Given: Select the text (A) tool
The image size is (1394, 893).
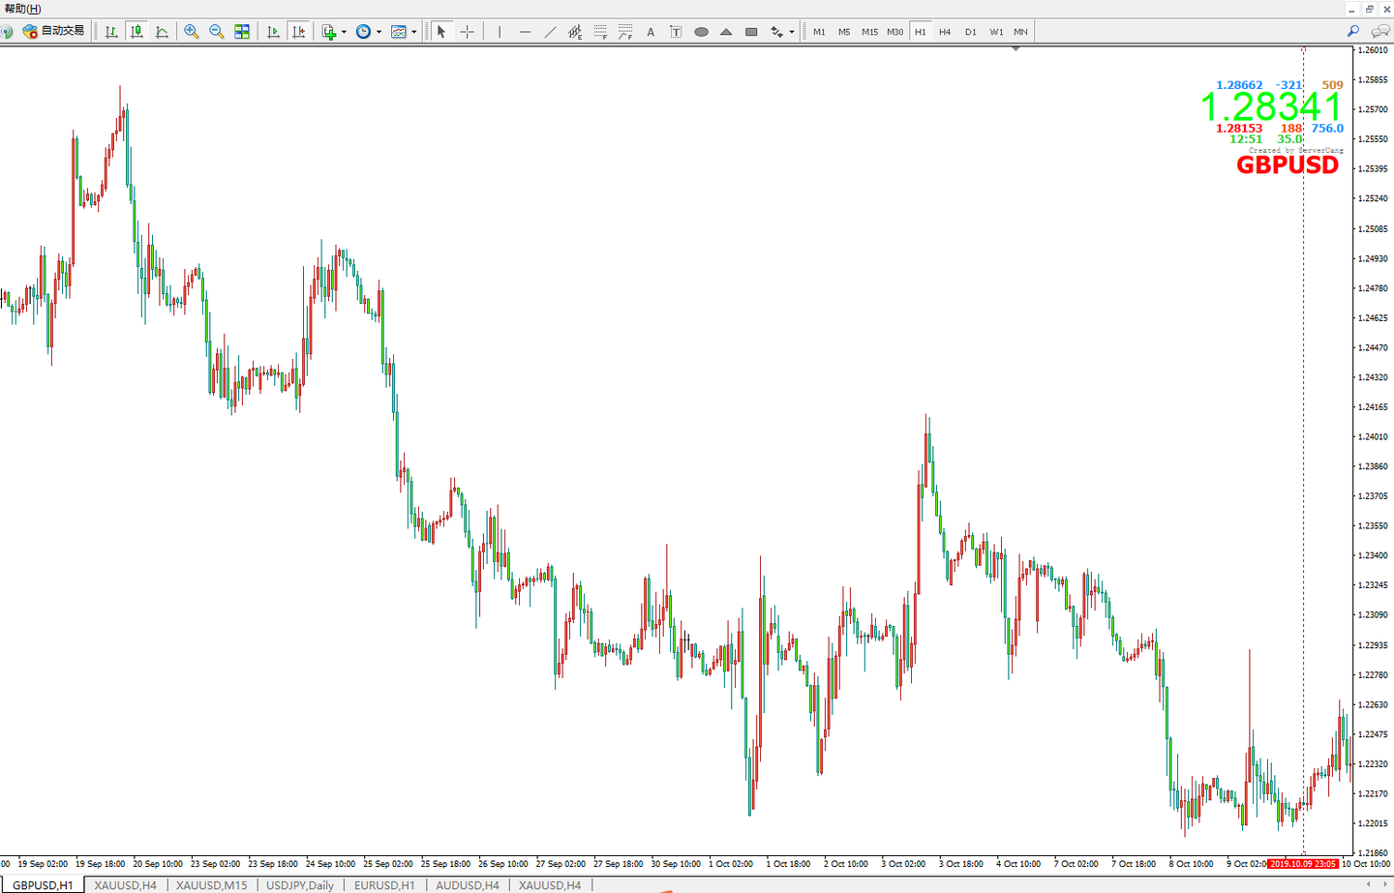Looking at the screenshot, I should tap(651, 31).
